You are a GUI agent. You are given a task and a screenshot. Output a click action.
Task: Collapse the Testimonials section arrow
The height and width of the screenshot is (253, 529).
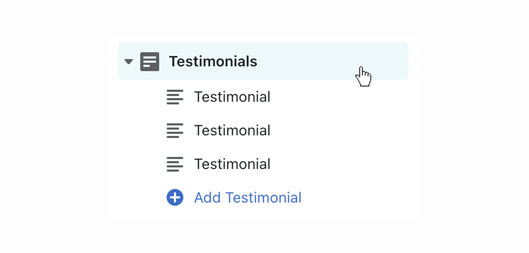click(129, 62)
